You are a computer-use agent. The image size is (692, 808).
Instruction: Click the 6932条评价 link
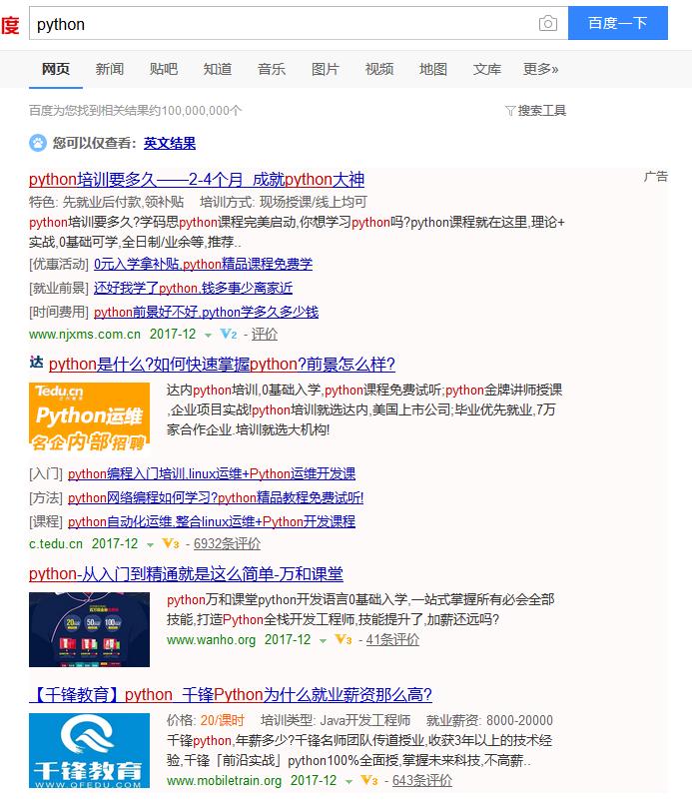click(x=228, y=543)
